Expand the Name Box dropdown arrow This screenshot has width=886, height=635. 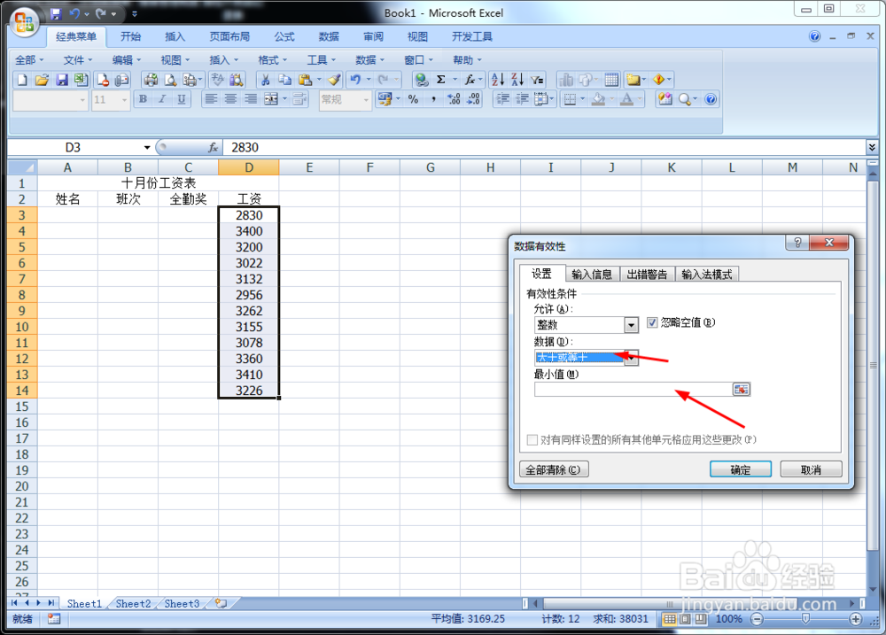(147, 147)
